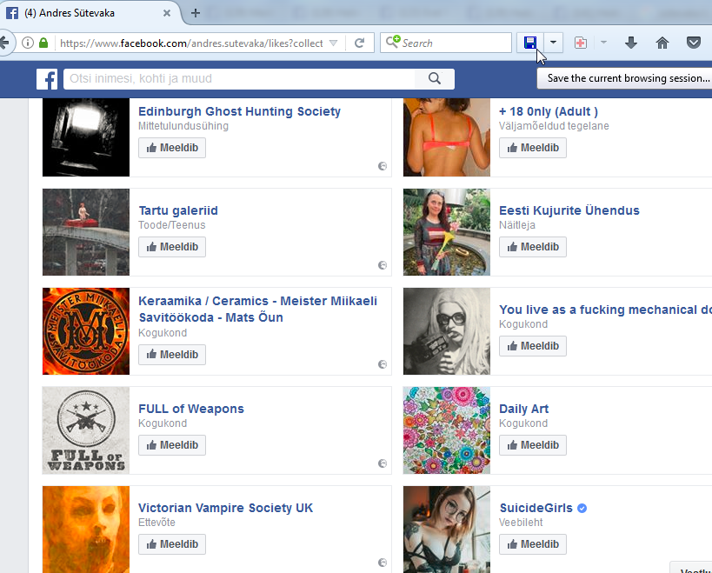
Task: Click Meeldib for Tartu galeriid
Action: click(172, 247)
